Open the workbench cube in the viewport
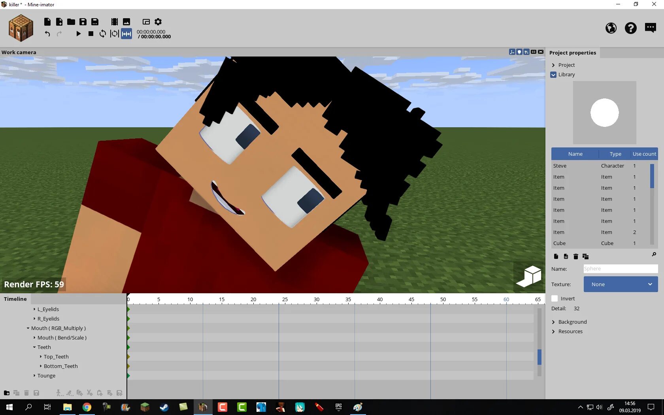 point(529,276)
